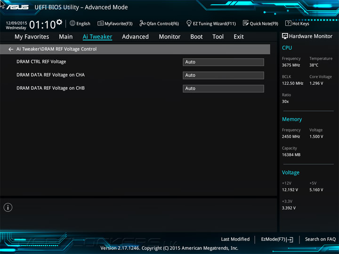The width and height of the screenshot is (339, 254).
Task: Click the info circle icon
Action: 8,207
